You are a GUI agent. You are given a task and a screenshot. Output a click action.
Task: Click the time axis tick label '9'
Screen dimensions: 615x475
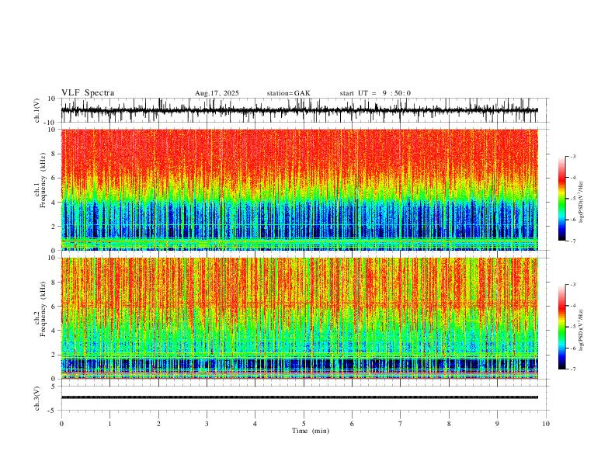click(x=497, y=424)
